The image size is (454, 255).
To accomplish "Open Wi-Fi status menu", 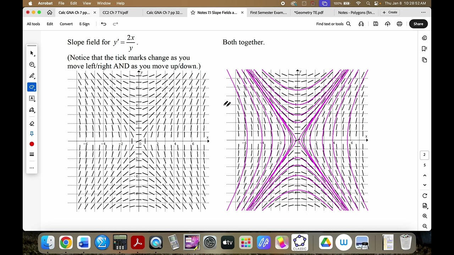I will [358, 3].
